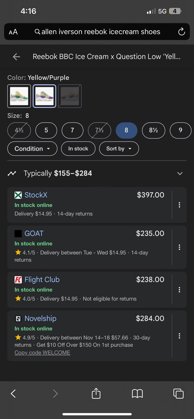194x419 pixels.
Task: Open the Condition dropdown filter
Action: coord(32,148)
